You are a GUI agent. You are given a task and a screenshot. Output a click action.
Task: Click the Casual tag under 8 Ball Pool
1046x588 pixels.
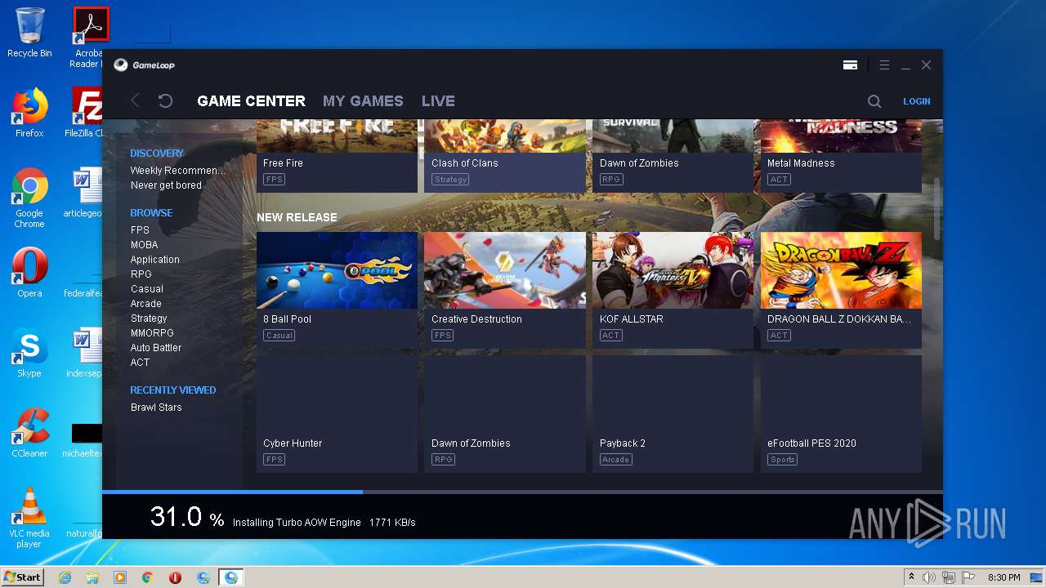[279, 336]
